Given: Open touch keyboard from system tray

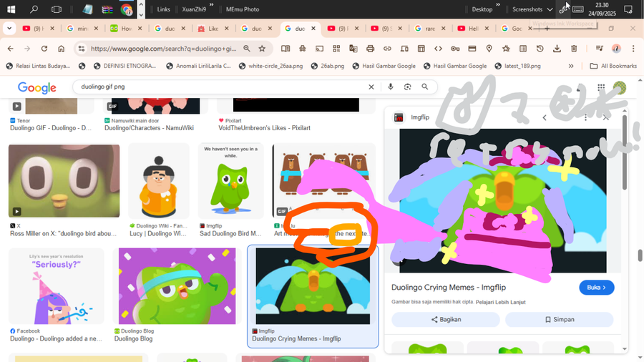Looking at the screenshot, I should coord(578,9).
